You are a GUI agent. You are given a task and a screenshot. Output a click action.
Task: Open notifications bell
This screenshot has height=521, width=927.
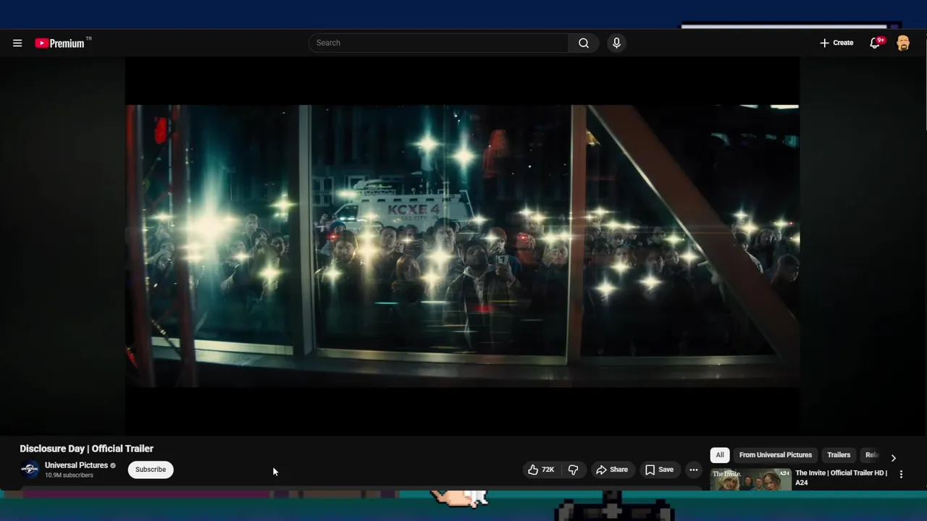[875, 43]
